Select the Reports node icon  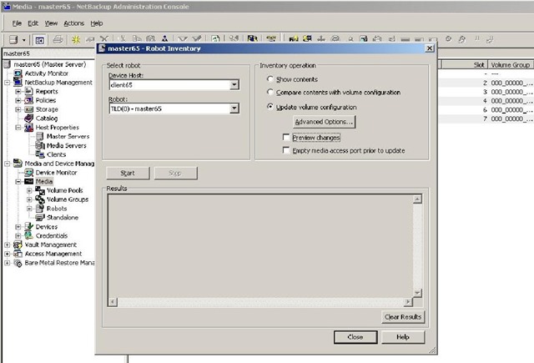pyautogui.click(x=29, y=91)
